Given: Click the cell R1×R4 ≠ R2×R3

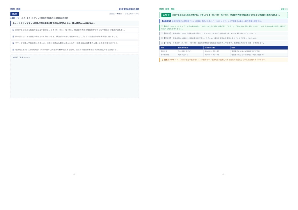Looking at the screenshot, I should click(x=217, y=55).
